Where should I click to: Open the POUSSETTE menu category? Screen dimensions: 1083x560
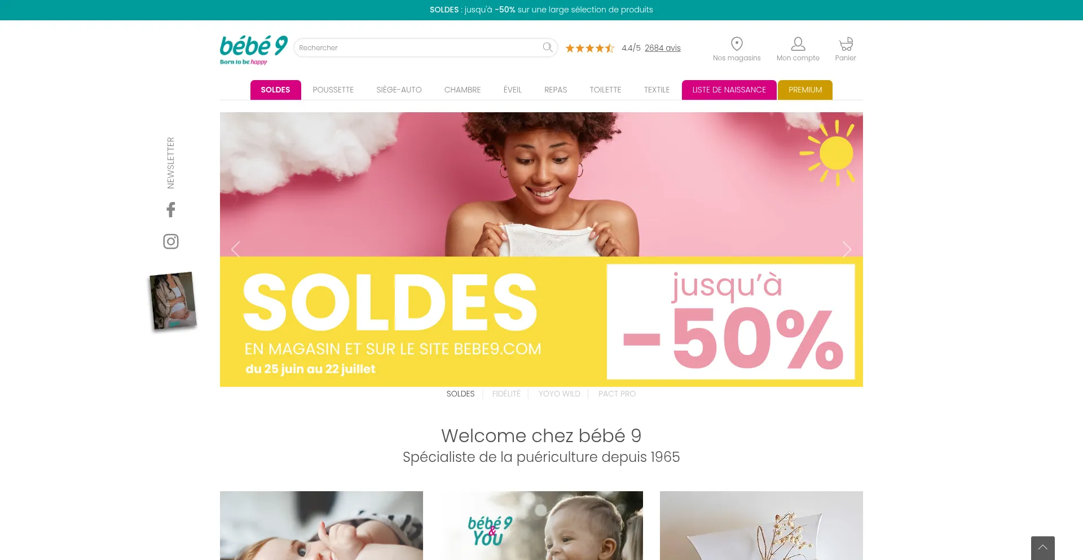[333, 90]
